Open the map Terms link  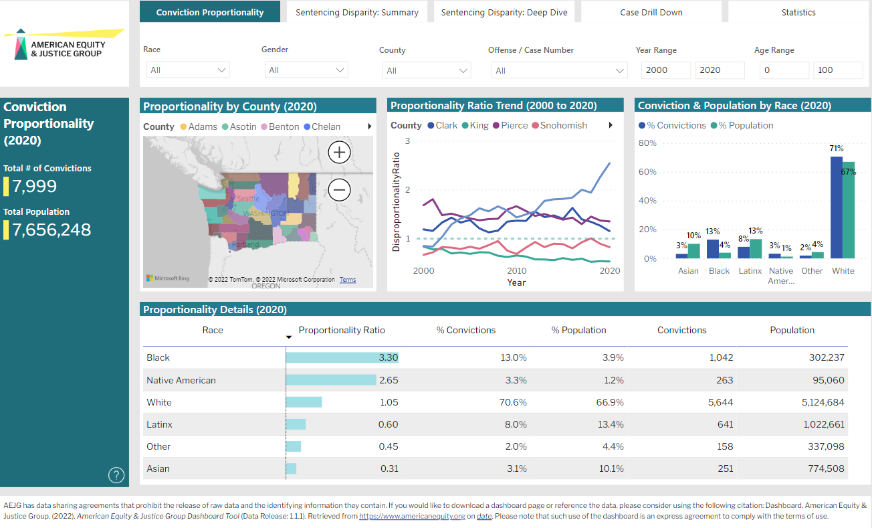tap(348, 280)
